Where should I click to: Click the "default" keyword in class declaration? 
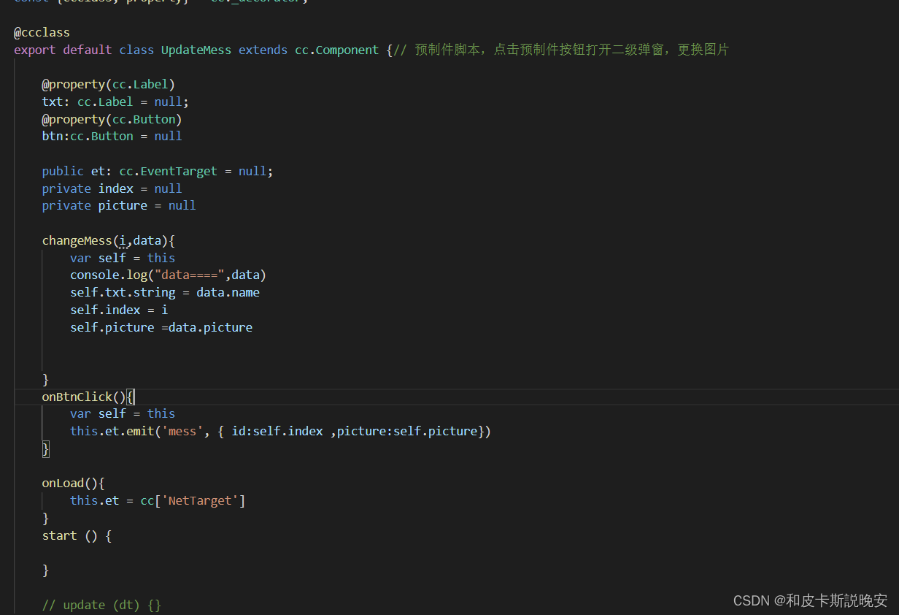tap(88, 50)
